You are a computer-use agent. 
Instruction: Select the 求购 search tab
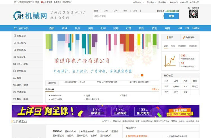pyautogui.click(x=105, y=11)
